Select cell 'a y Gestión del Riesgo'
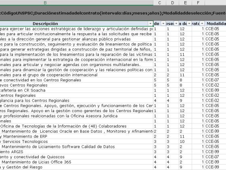Viewport: 226px width, 170px height. (x=77, y=167)
